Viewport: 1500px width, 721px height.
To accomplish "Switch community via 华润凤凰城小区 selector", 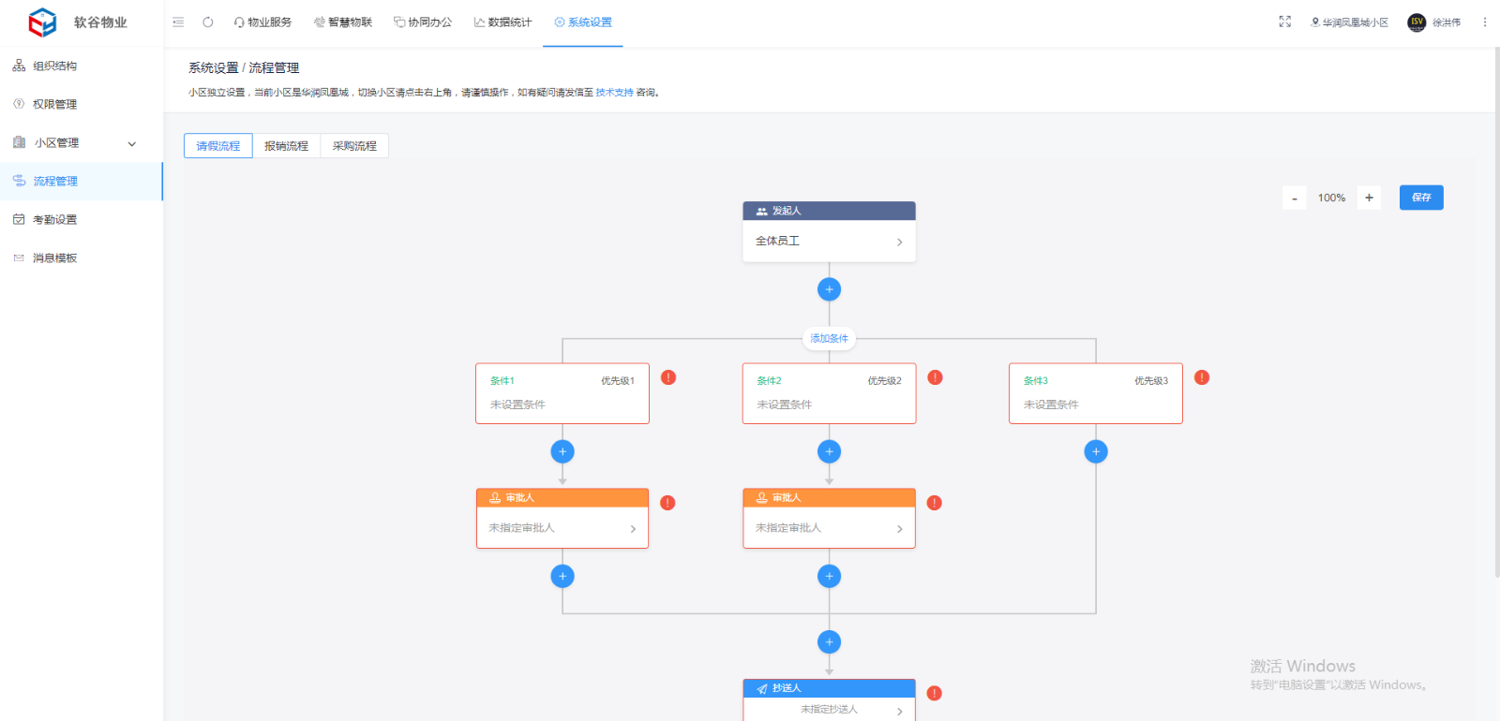I will [x=1350, y=22].
